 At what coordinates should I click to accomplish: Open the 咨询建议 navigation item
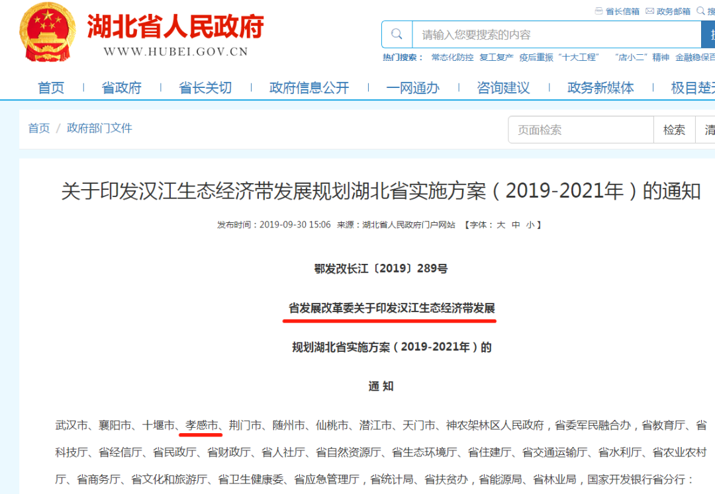503,87
